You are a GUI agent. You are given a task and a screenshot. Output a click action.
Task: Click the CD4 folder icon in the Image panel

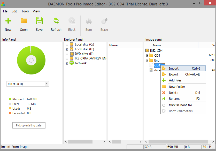151,55
